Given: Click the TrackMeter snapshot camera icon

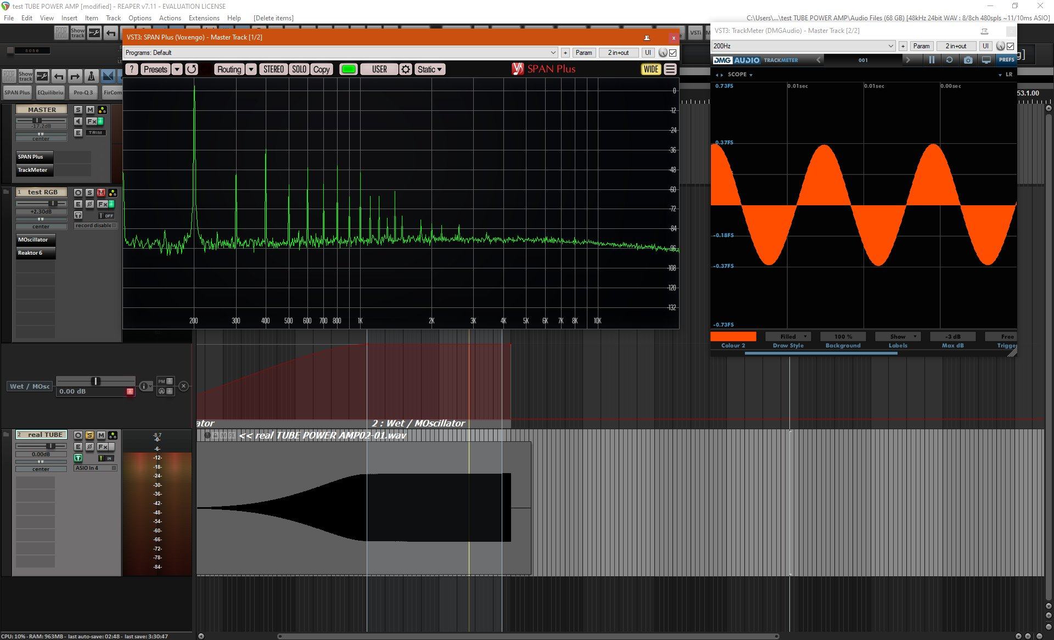Looking at the screenshot, I should (x=968, y=60).
